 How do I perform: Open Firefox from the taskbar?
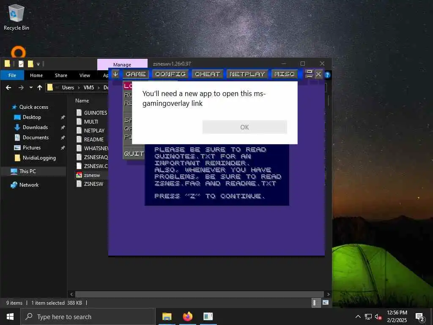click(187, 317)
